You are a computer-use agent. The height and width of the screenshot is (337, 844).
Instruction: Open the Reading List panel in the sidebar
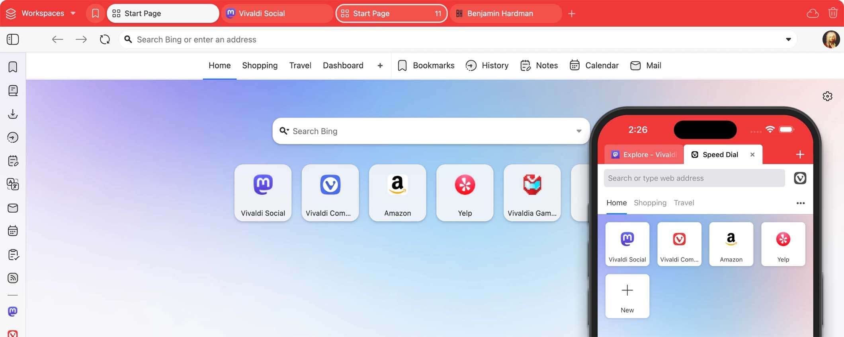click(x=13, y=91)
